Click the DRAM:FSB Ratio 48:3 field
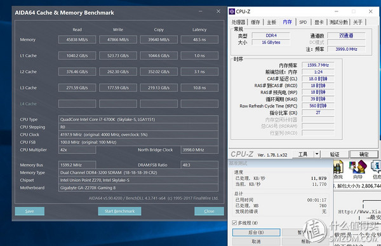 pyautogui.click(x=199, y=165)
